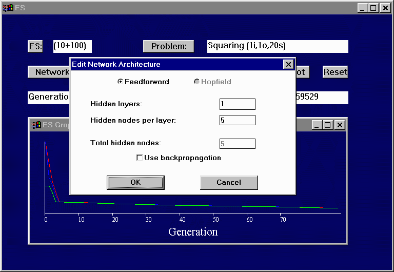The image size is (394, 272).
Task: Click the Total hidden nodes field
Action: pos(237,144)
